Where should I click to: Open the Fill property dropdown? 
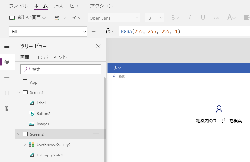click(x=48, y=32)
